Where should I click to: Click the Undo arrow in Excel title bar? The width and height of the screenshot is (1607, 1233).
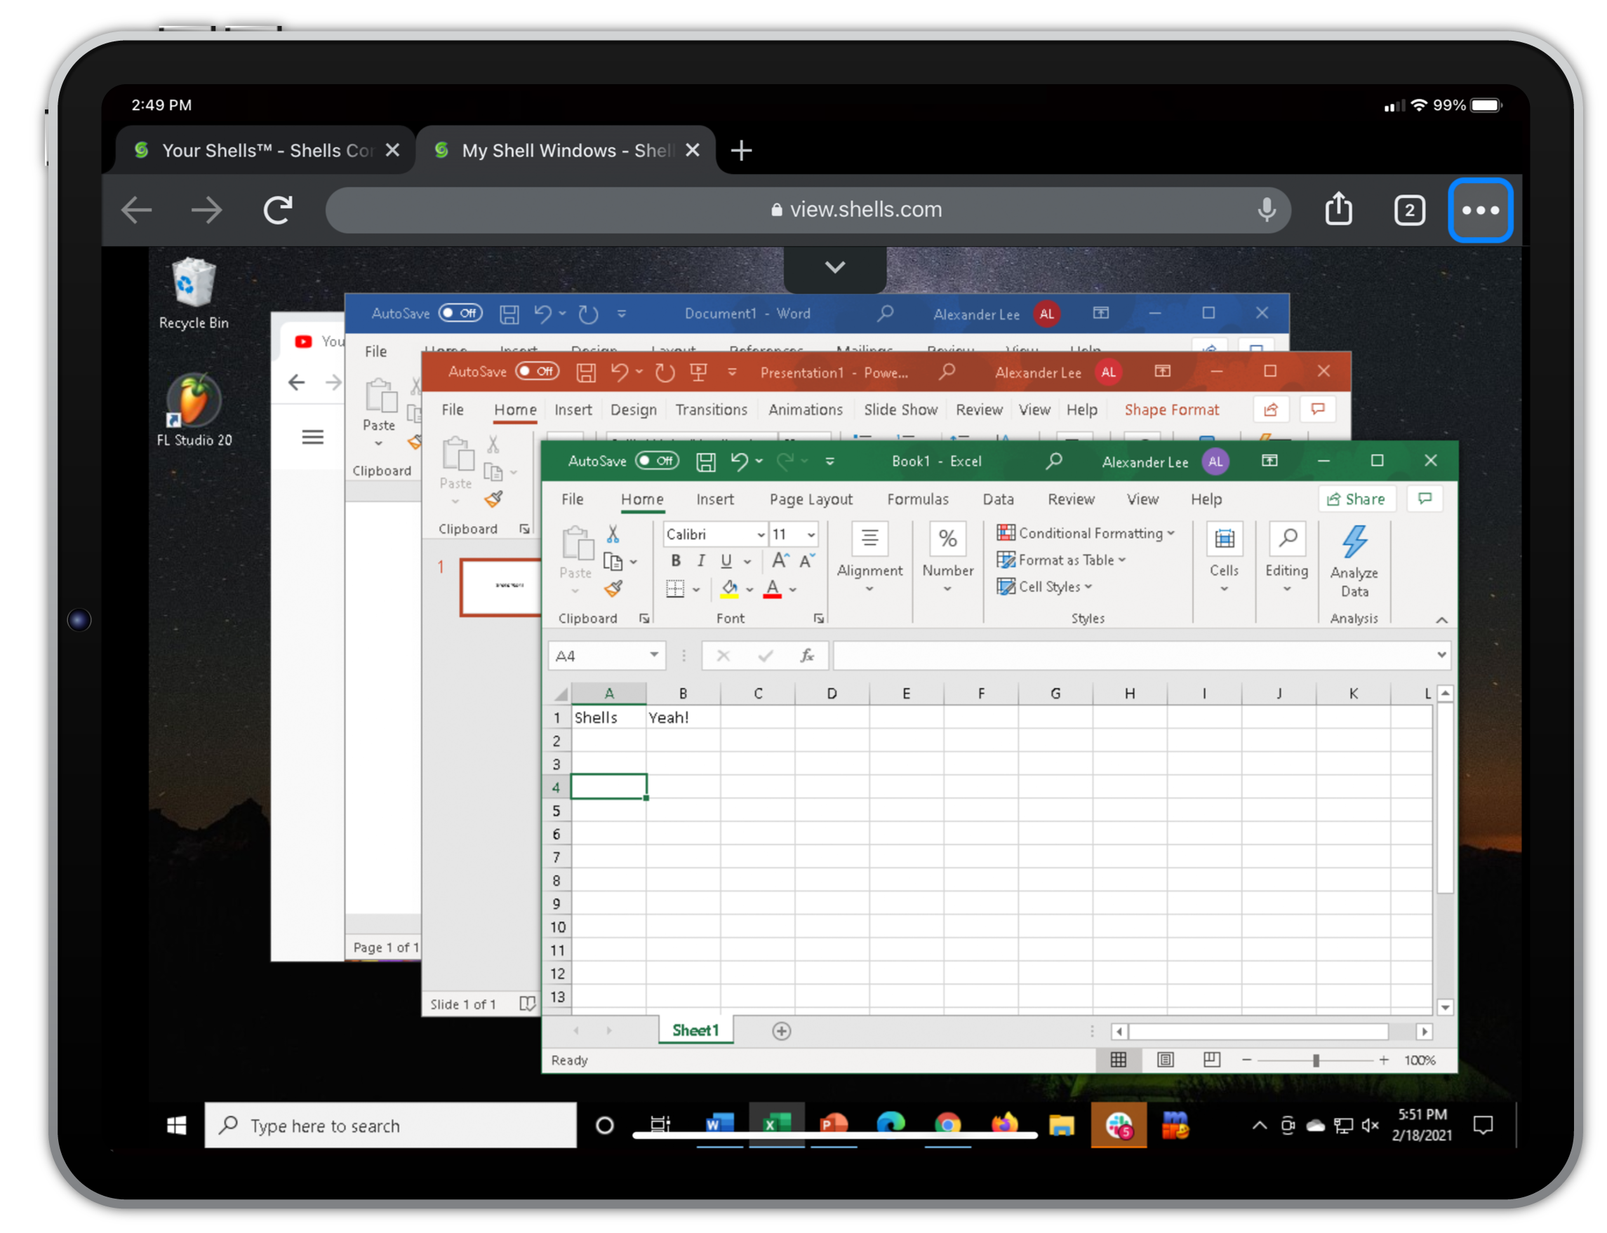(738, 461)
